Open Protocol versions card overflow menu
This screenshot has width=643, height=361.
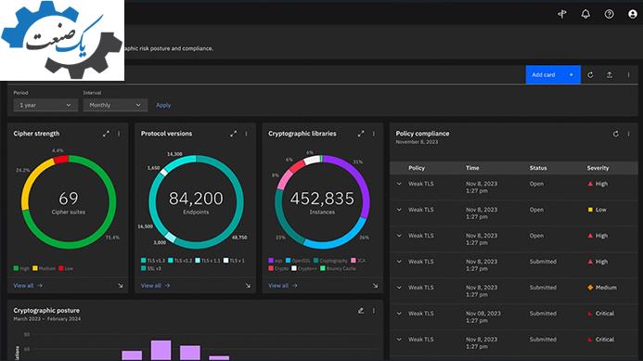[246, 134]
